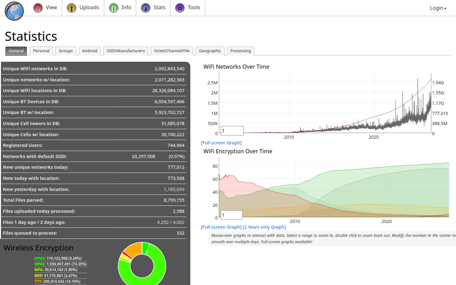The width and height of the screenshot is (456, 285).
Task: Click the red View menu icon
Action: point(38,8)
